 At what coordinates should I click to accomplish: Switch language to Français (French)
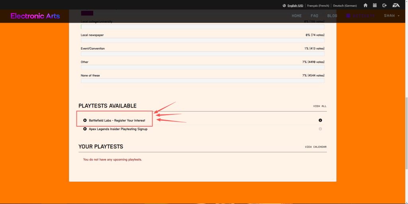(x=318, y=6)
